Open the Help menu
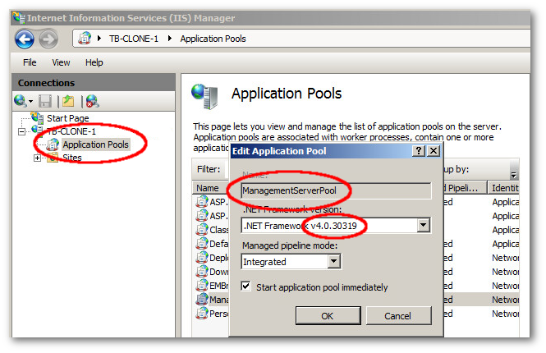This screenshot has width=546, height=353. tap(94, 62)
